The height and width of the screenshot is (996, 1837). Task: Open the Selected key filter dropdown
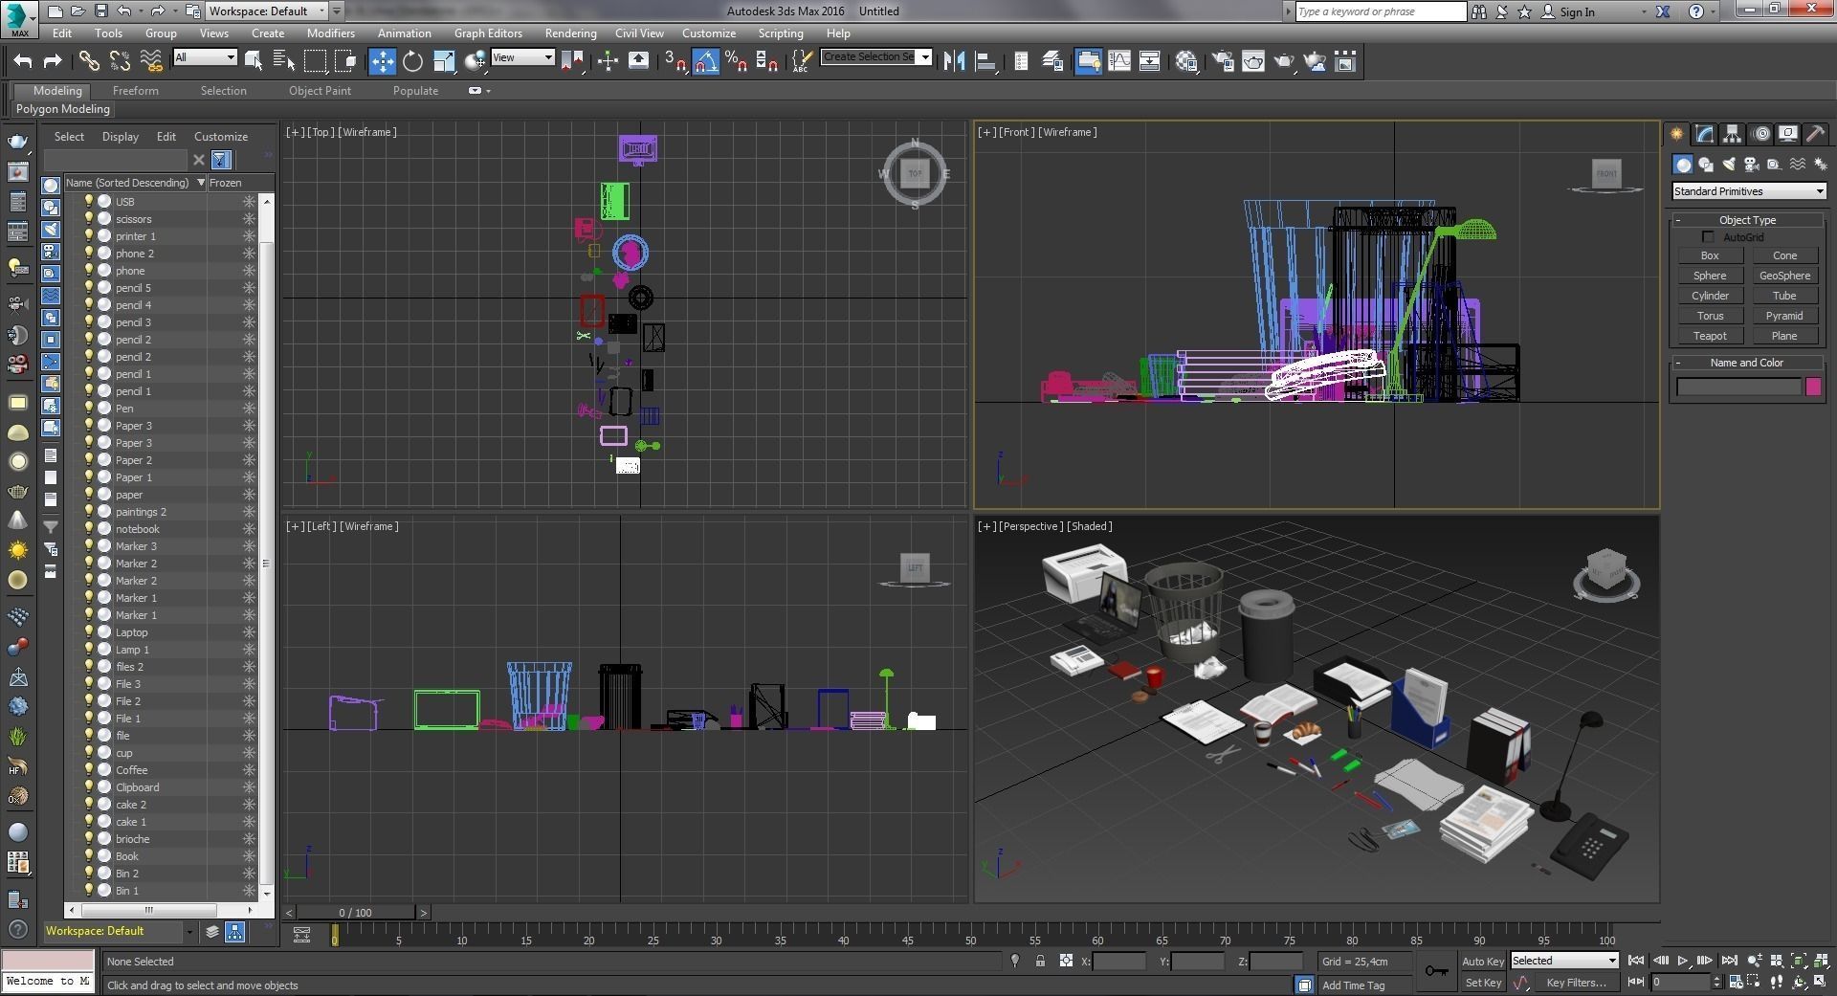(1564, 961)
